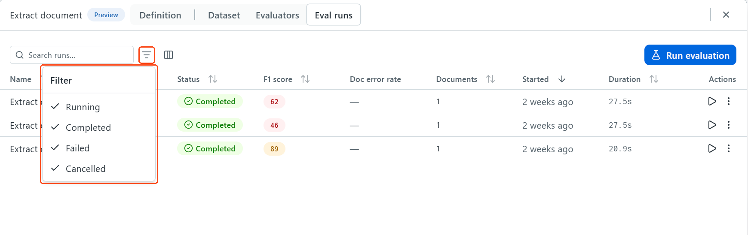The width and height of the screenshot is (748, 235).
Task: Switch to the Evaluators tab
Action: 277,15
